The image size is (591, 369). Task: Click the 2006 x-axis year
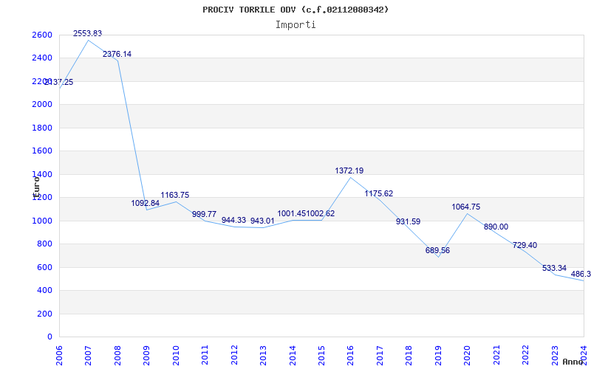coord(59,355)
